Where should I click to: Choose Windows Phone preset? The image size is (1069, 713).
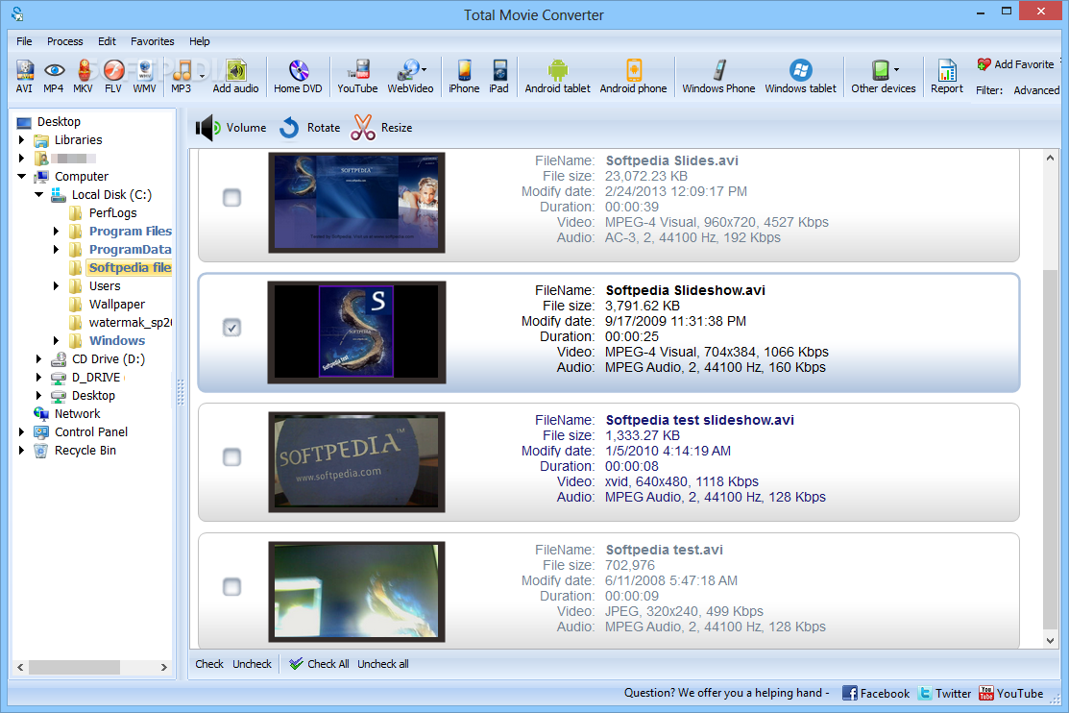718,77
